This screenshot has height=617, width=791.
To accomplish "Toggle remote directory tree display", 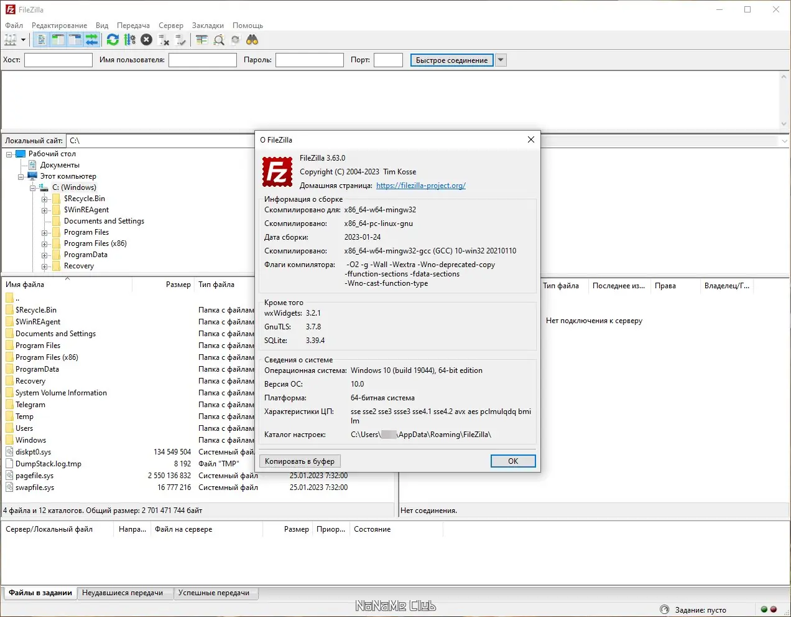I will (75, 40).
